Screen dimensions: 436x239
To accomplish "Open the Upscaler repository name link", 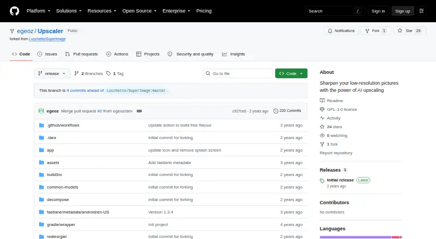I will click(x=50, y=31).
